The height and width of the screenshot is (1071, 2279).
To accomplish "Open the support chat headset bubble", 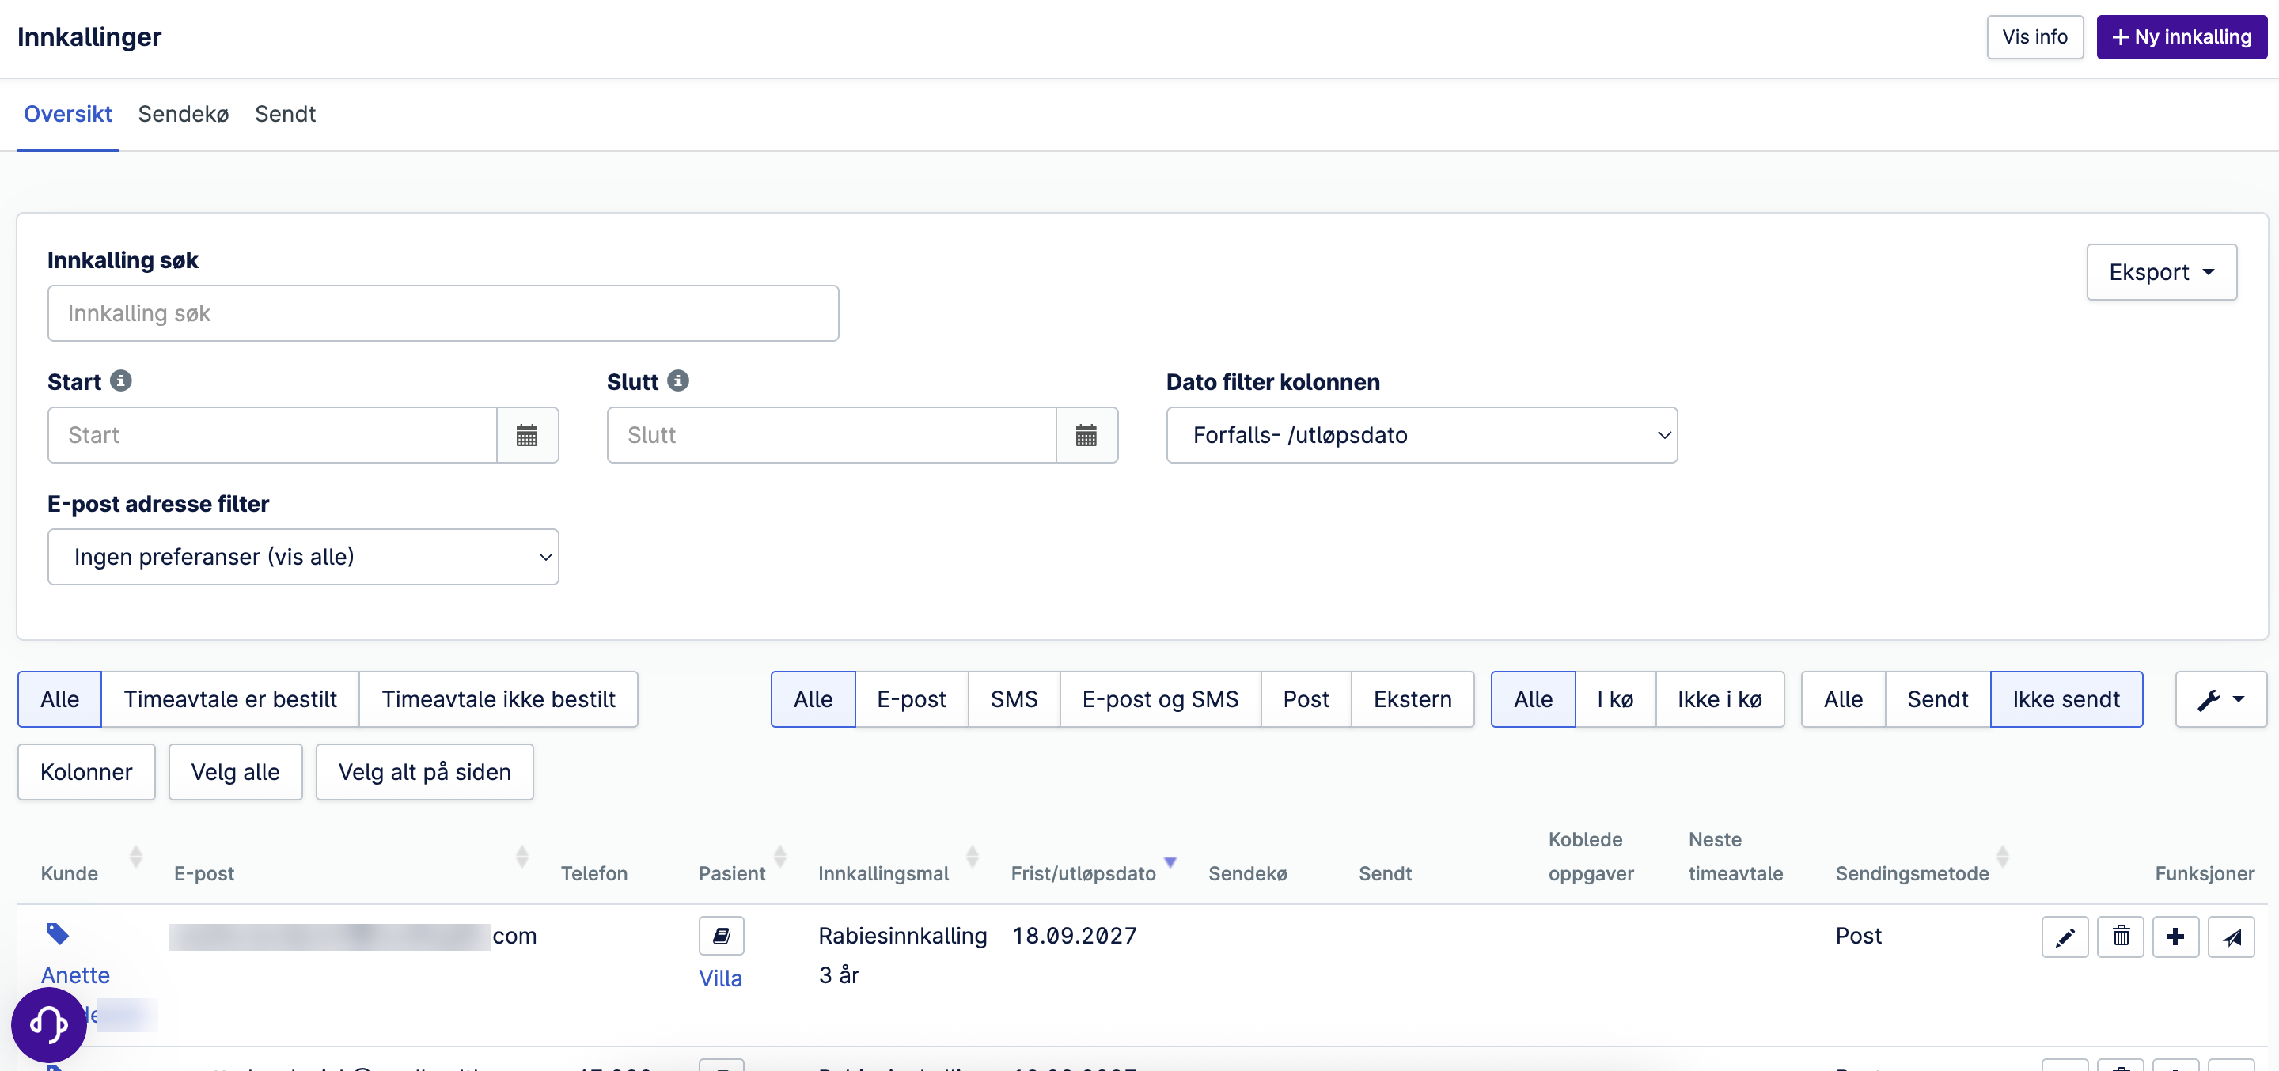I will tap(48, 1025).
